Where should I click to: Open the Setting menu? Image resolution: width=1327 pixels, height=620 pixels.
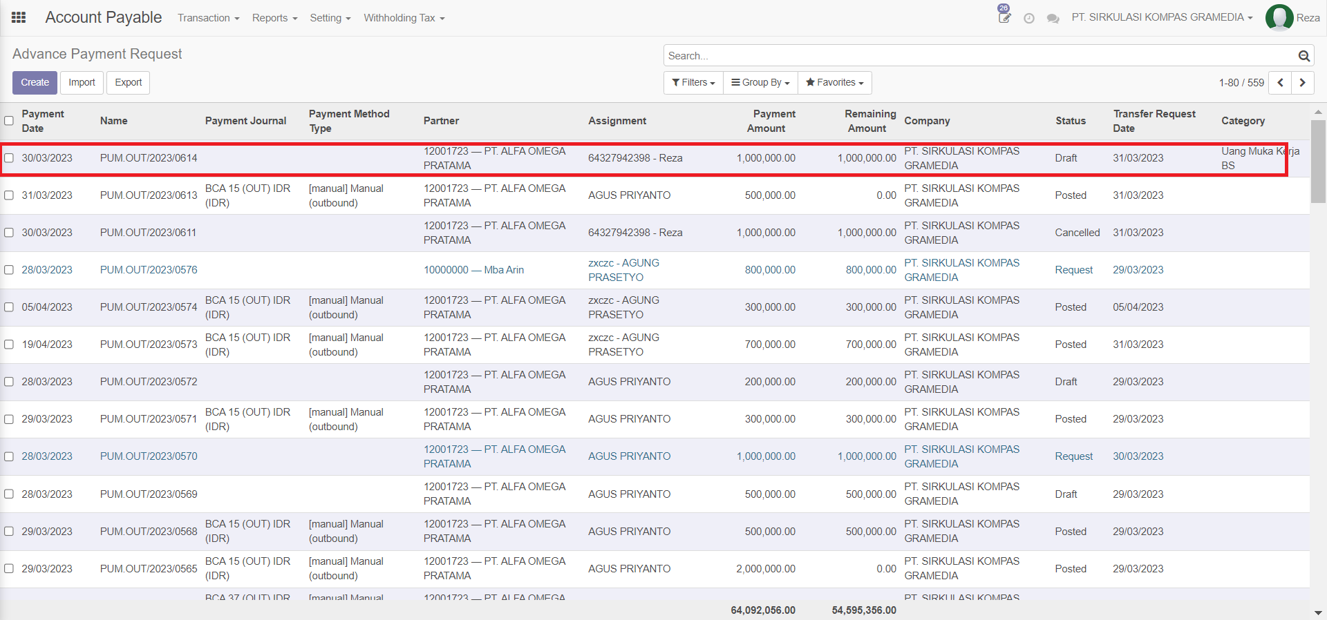[330, 18]
